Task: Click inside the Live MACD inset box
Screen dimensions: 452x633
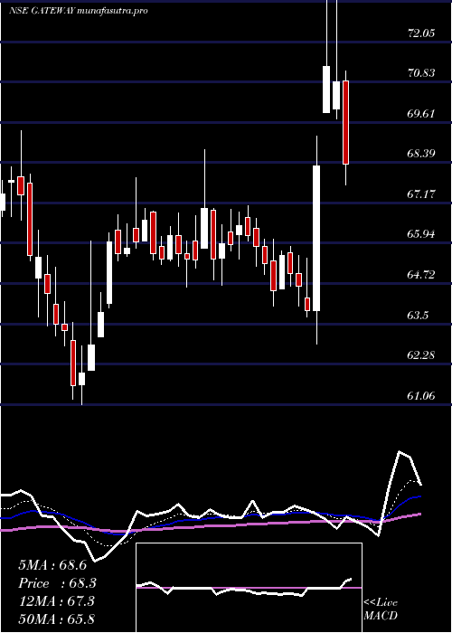Action: click(249, 588)
